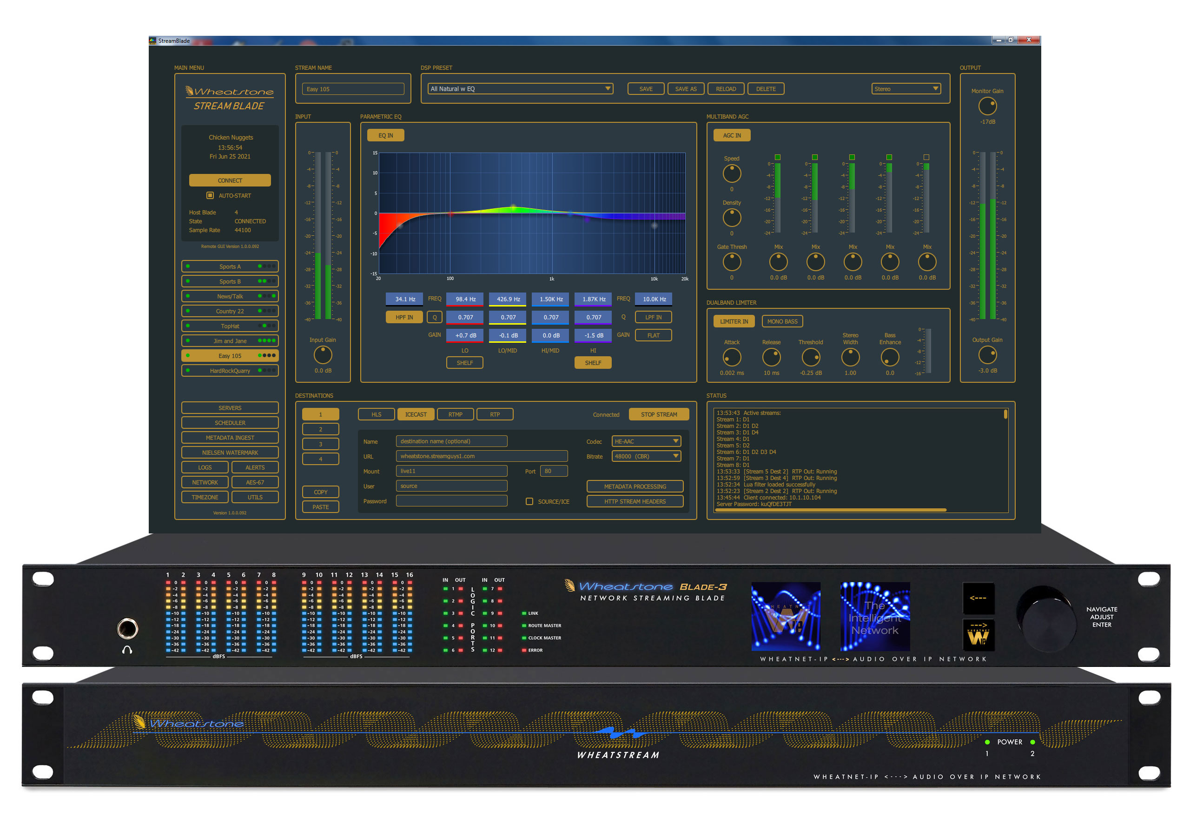Image resolution: width=1190 pixels, height=819 pixels.
Task: Click the first band Mix knob (AGC)
Action: coord(778,262)
